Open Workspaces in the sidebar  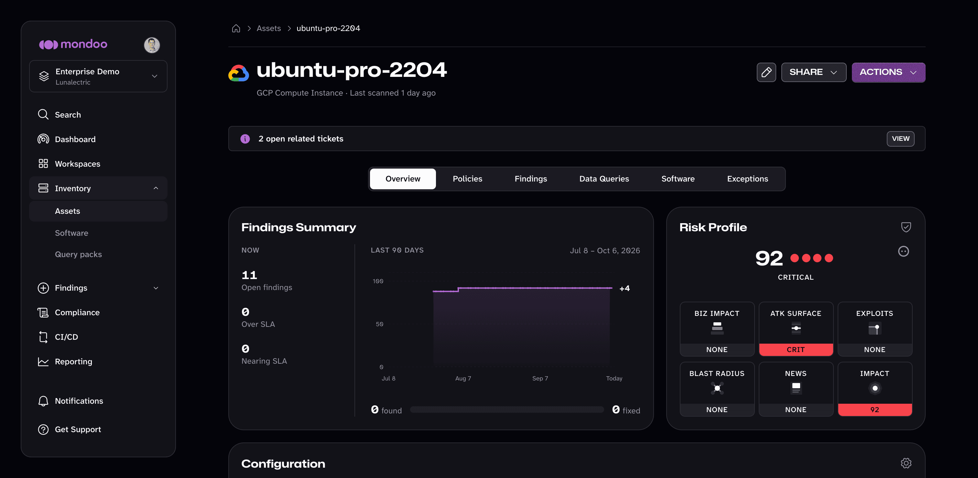(98, 164)
